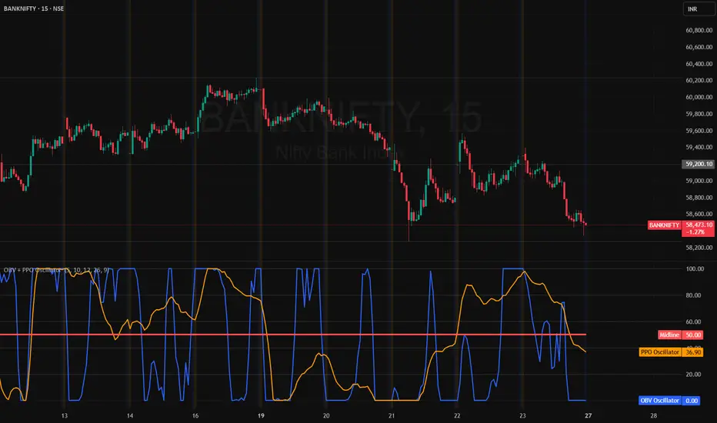The width and height of the screenshot is (717, 423).
Task: Click the 20.00 oscillator scale label
Action: coord(694,374)
